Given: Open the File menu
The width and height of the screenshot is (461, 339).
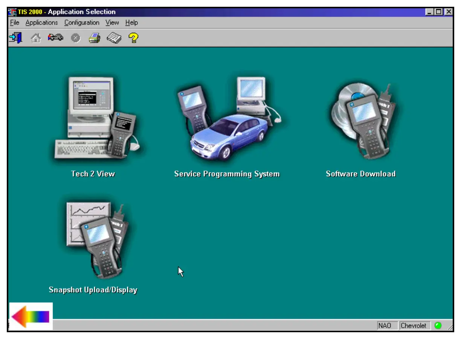Looking at the screenshot, I should (x=14, y=23).
